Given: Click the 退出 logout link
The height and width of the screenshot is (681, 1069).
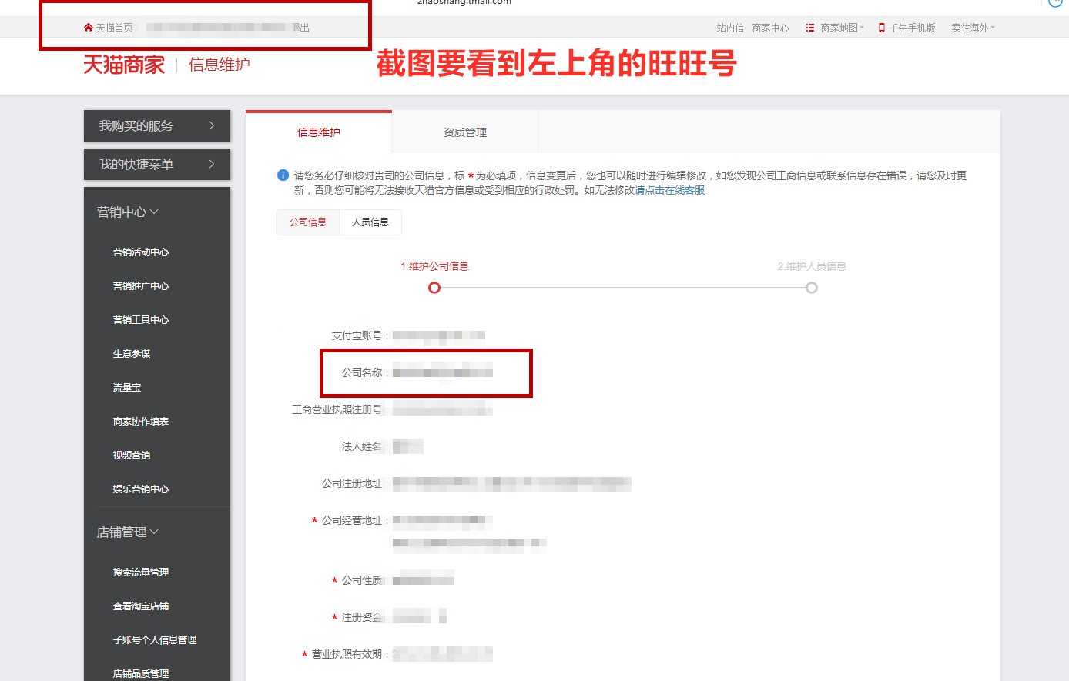Looking at the screenshot, I should [300, 28].
